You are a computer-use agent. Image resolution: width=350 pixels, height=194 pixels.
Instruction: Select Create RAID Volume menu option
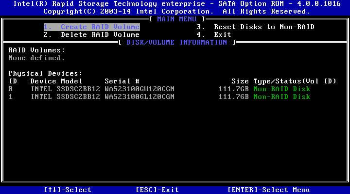click(92, 27)
